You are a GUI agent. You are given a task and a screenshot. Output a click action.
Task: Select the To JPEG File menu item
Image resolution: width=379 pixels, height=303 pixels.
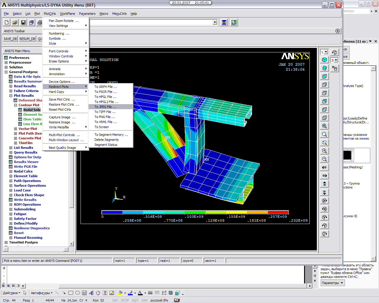tap(111, 107)
